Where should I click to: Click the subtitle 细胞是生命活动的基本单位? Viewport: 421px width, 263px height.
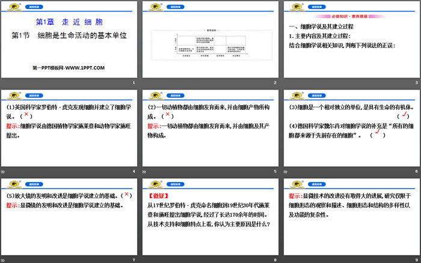(x=82, y=35)
